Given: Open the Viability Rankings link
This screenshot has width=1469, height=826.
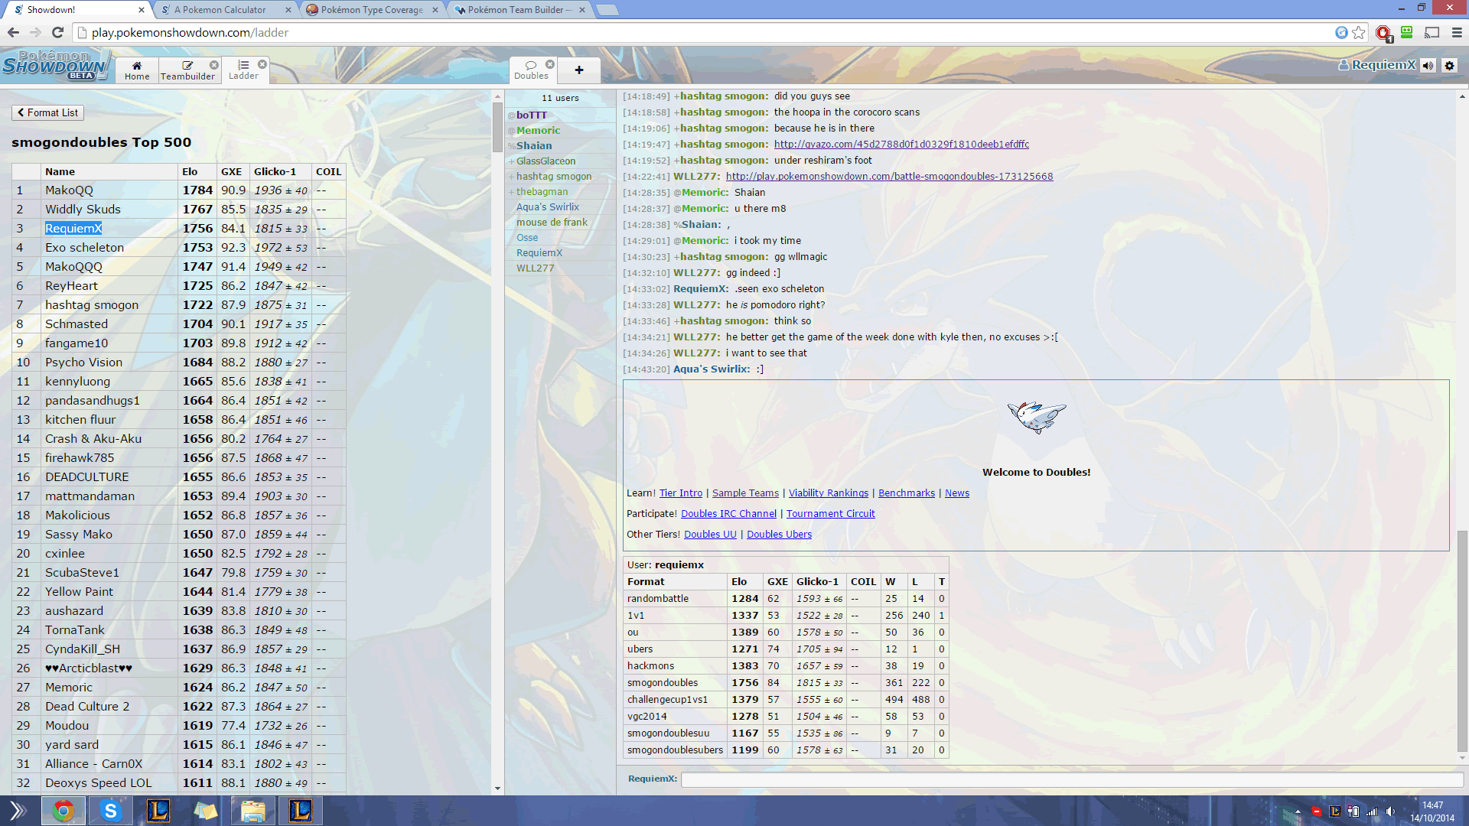Looking at the screenshot, I should pos(829,493).
